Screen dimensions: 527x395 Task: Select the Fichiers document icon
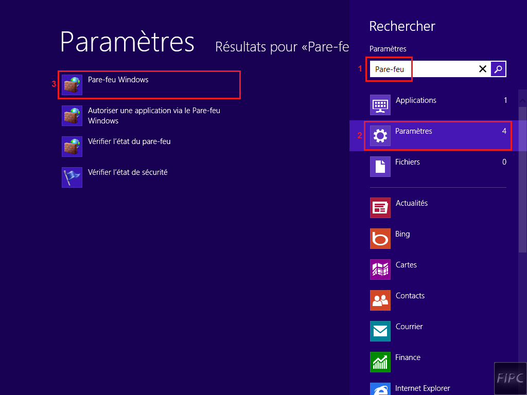380,167
